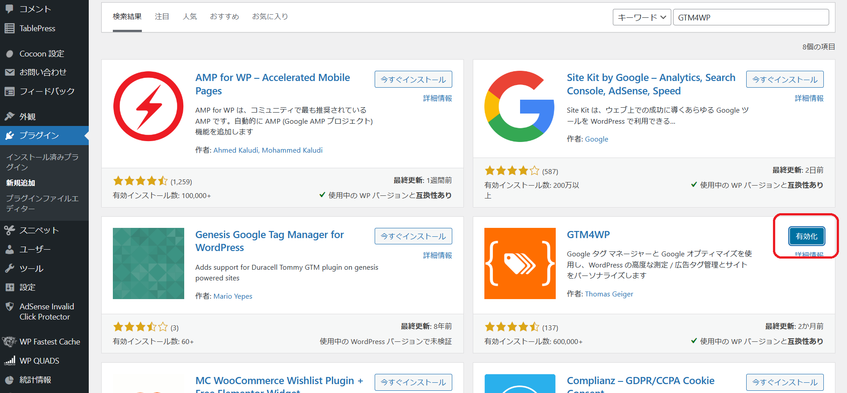Click the contact form envelope icon
The image size is (847, 393).
point(9,72)
